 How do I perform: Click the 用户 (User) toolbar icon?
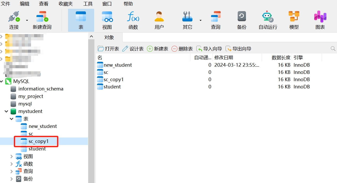pos(159,17)
